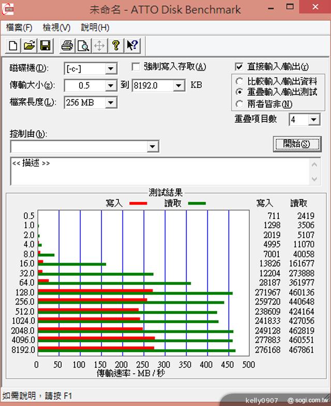Click write value 711 in first row
331x406 pixels.
pos(274,215)
